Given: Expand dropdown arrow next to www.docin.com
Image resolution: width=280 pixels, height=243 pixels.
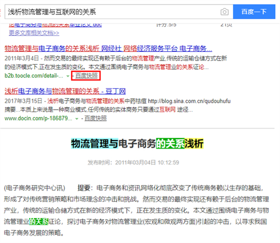Looking at the screenshot, I should pyautogui.click(x=77, y=119).
